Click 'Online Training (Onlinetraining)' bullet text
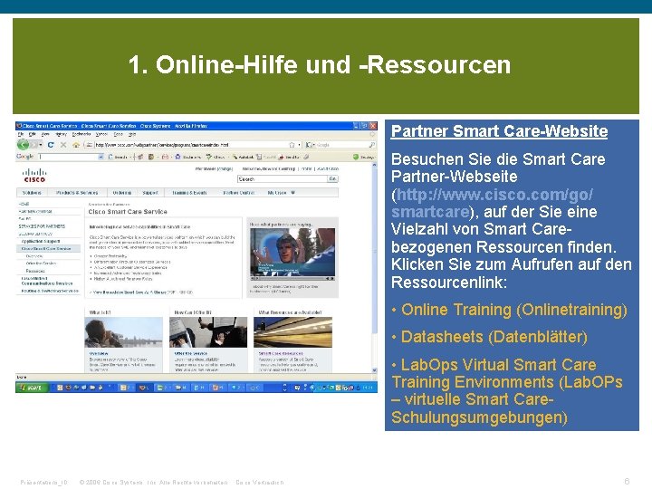Viewport: 652px width, 489px height. pyautogui.click(x=514, y=310)
